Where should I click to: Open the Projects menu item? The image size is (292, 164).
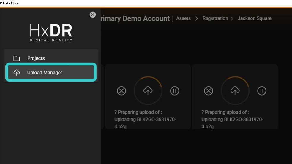point(51,58)
